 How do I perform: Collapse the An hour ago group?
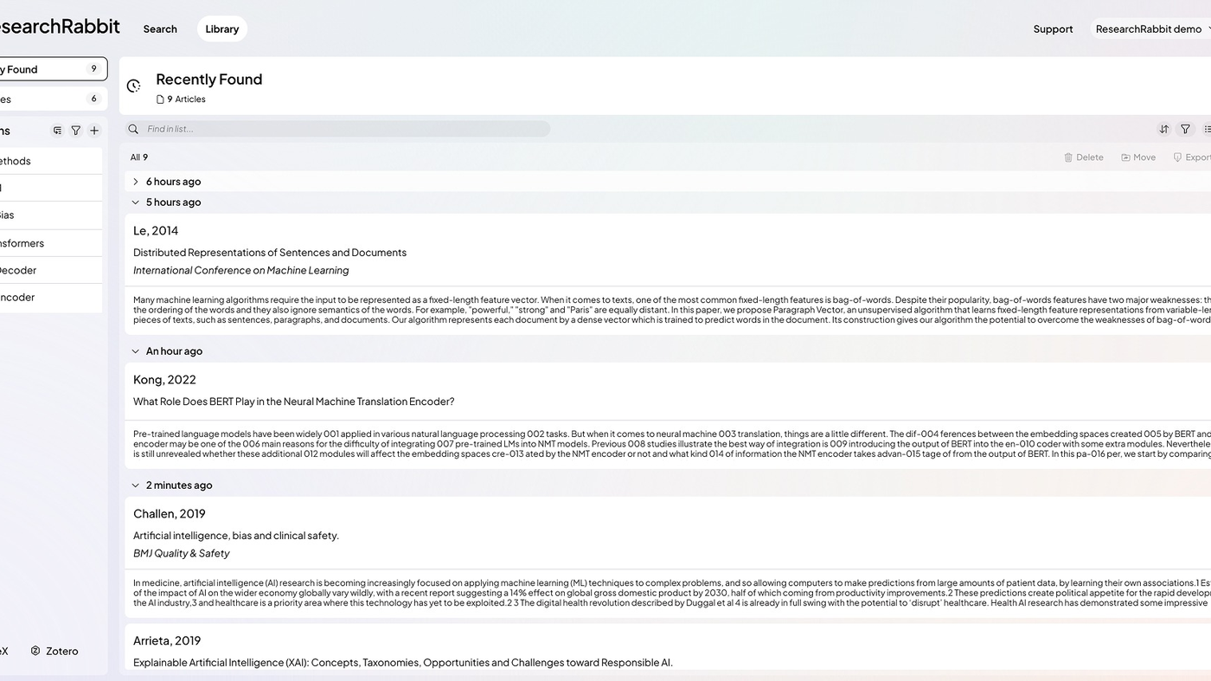pos(135,351)
